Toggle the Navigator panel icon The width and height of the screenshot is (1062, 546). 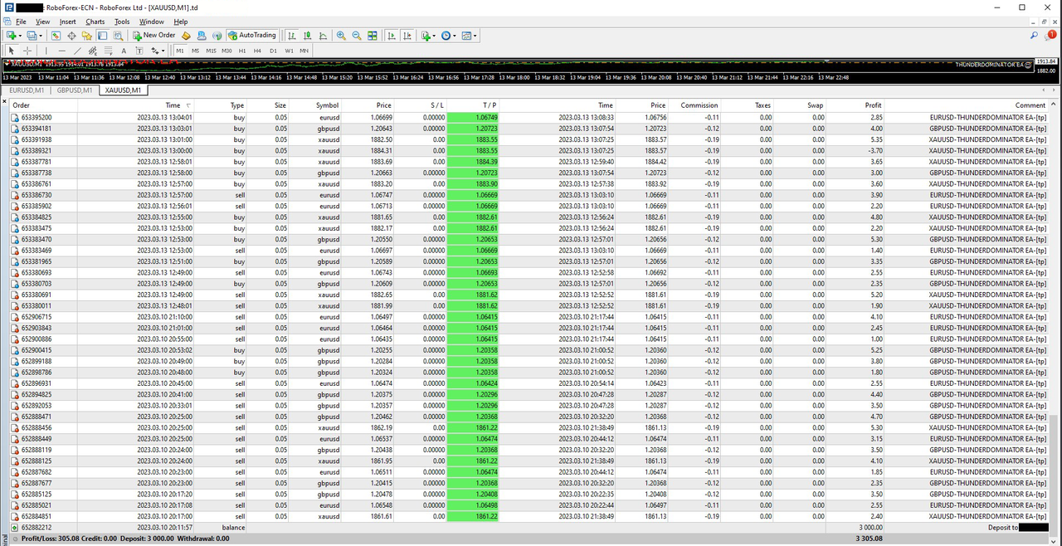[86, 36]
